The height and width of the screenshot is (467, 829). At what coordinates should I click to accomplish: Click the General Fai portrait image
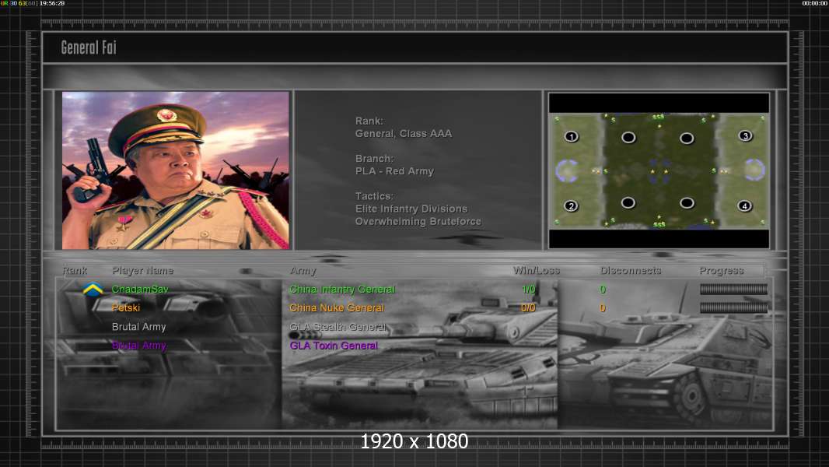pos(176,170)
